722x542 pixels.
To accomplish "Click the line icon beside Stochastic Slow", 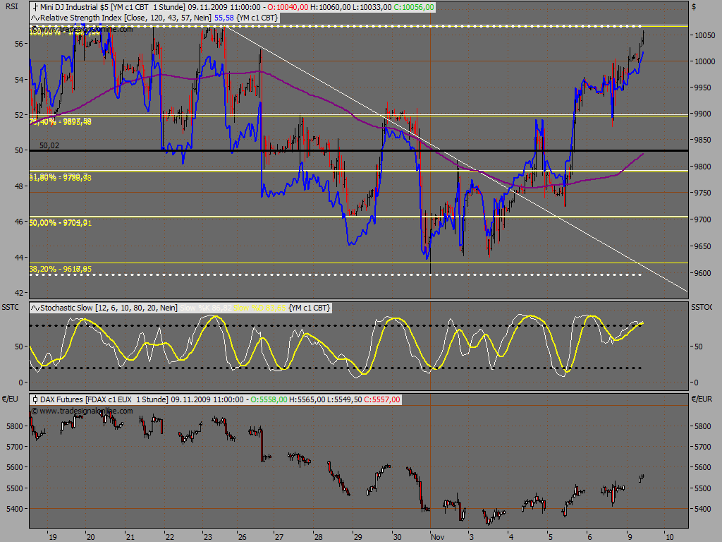I will point(35,308).
